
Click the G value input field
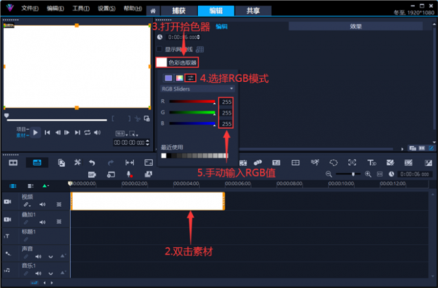(x=226, y=113)
